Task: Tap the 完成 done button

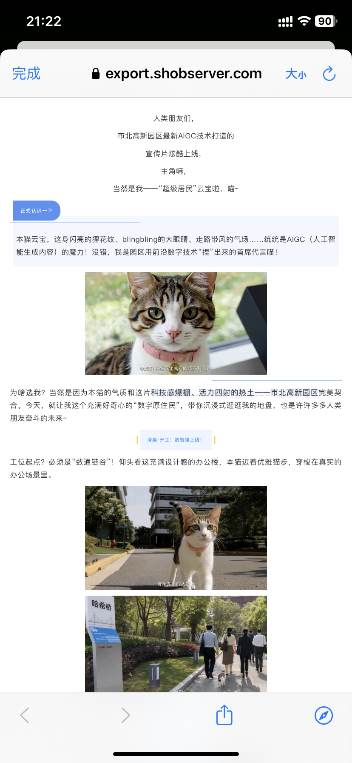Action: coord(26,74)
